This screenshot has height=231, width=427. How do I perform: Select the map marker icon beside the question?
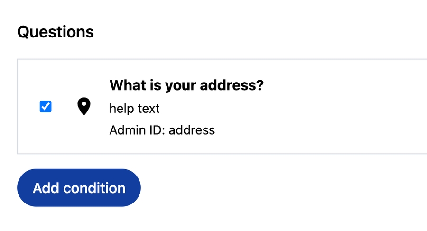[x=84, y=107]
